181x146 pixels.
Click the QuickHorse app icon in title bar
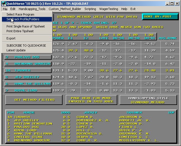4,4
